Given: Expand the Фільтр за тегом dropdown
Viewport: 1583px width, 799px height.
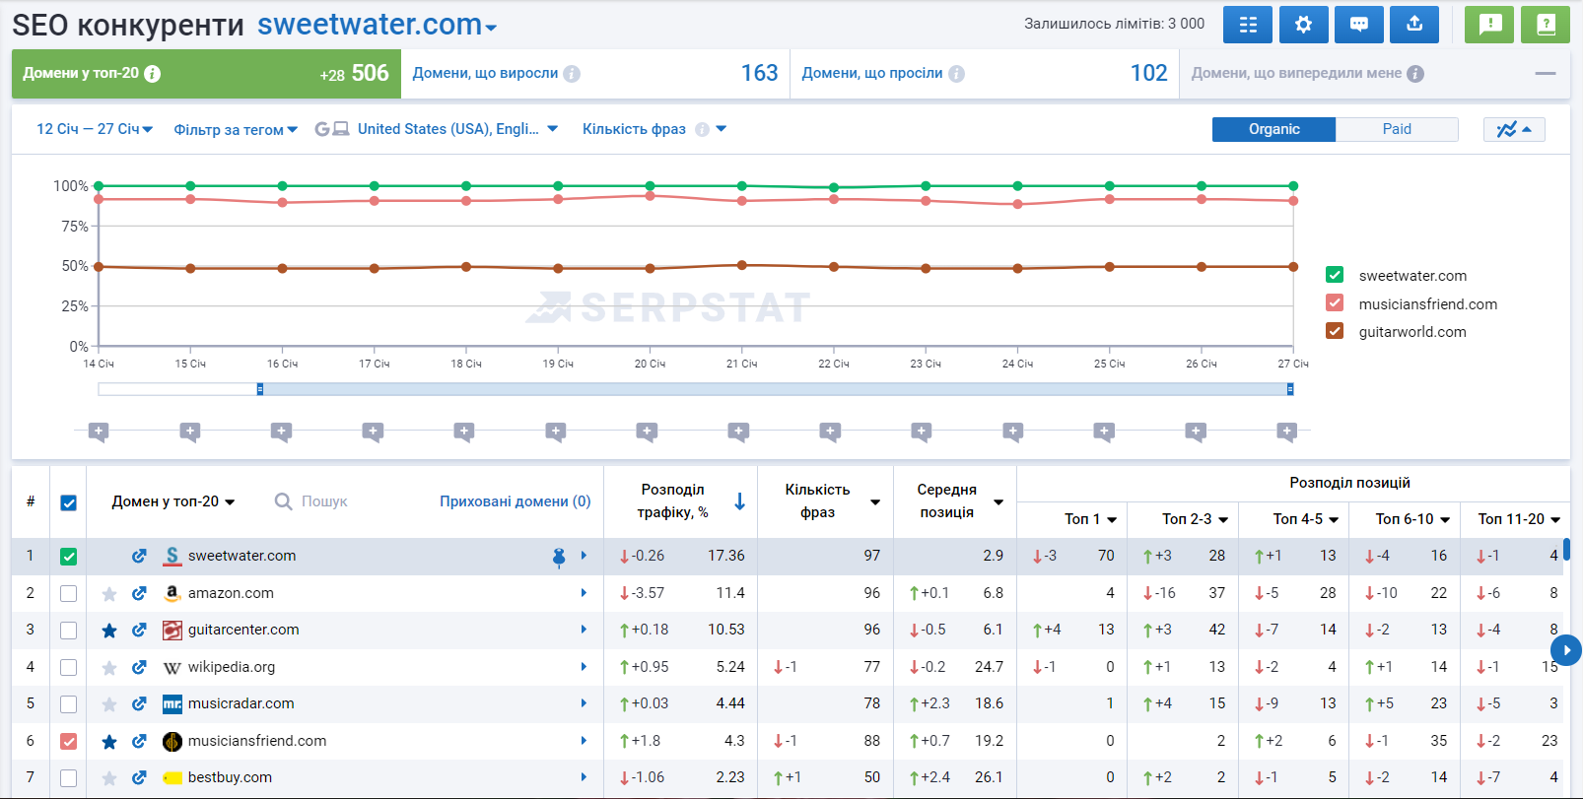Looking at the screenshot, I should pos(236,130).
